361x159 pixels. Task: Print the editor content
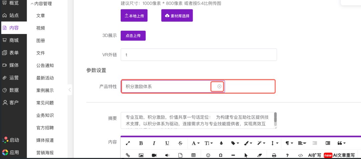(x=274, y=155)
